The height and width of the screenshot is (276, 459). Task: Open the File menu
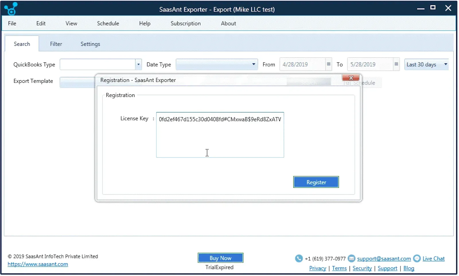coord(12,24)
